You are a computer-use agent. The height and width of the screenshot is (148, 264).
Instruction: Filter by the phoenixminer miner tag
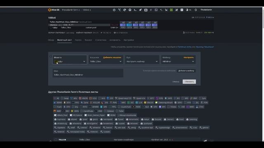click(180, 127)
